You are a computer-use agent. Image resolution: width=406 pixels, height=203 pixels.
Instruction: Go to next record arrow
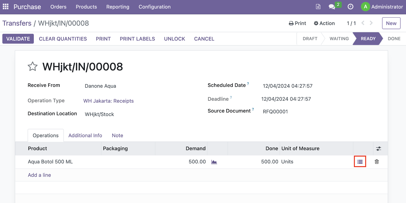tap(371, 23)
